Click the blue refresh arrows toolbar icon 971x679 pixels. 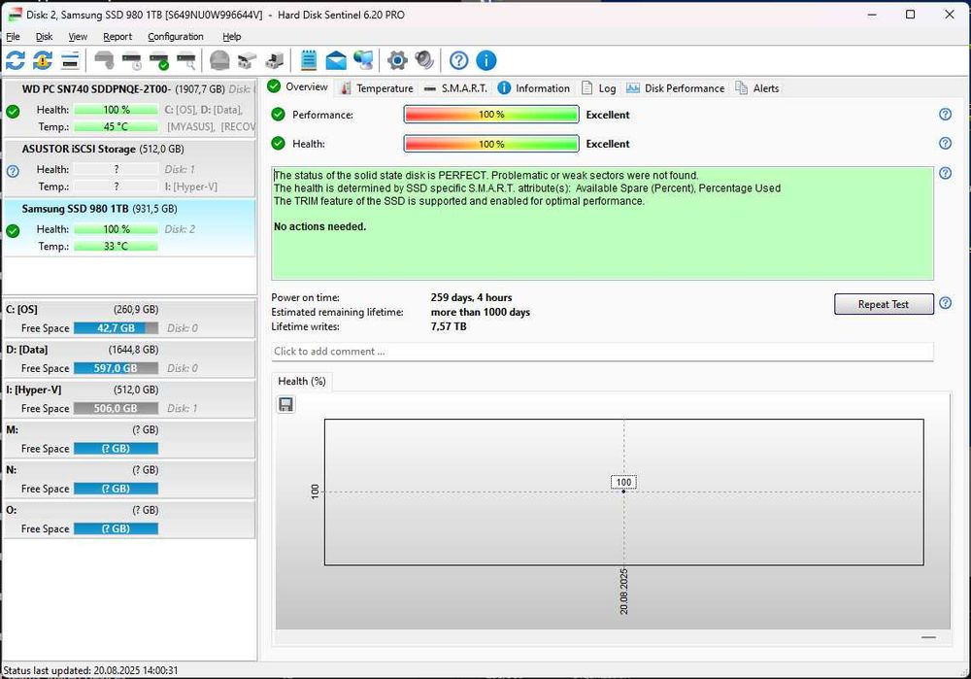click(x=16, y=60)
